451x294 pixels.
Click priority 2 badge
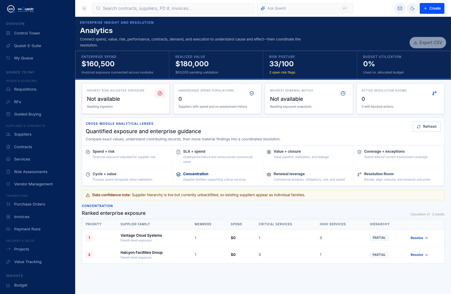click(x=89, y=255)
